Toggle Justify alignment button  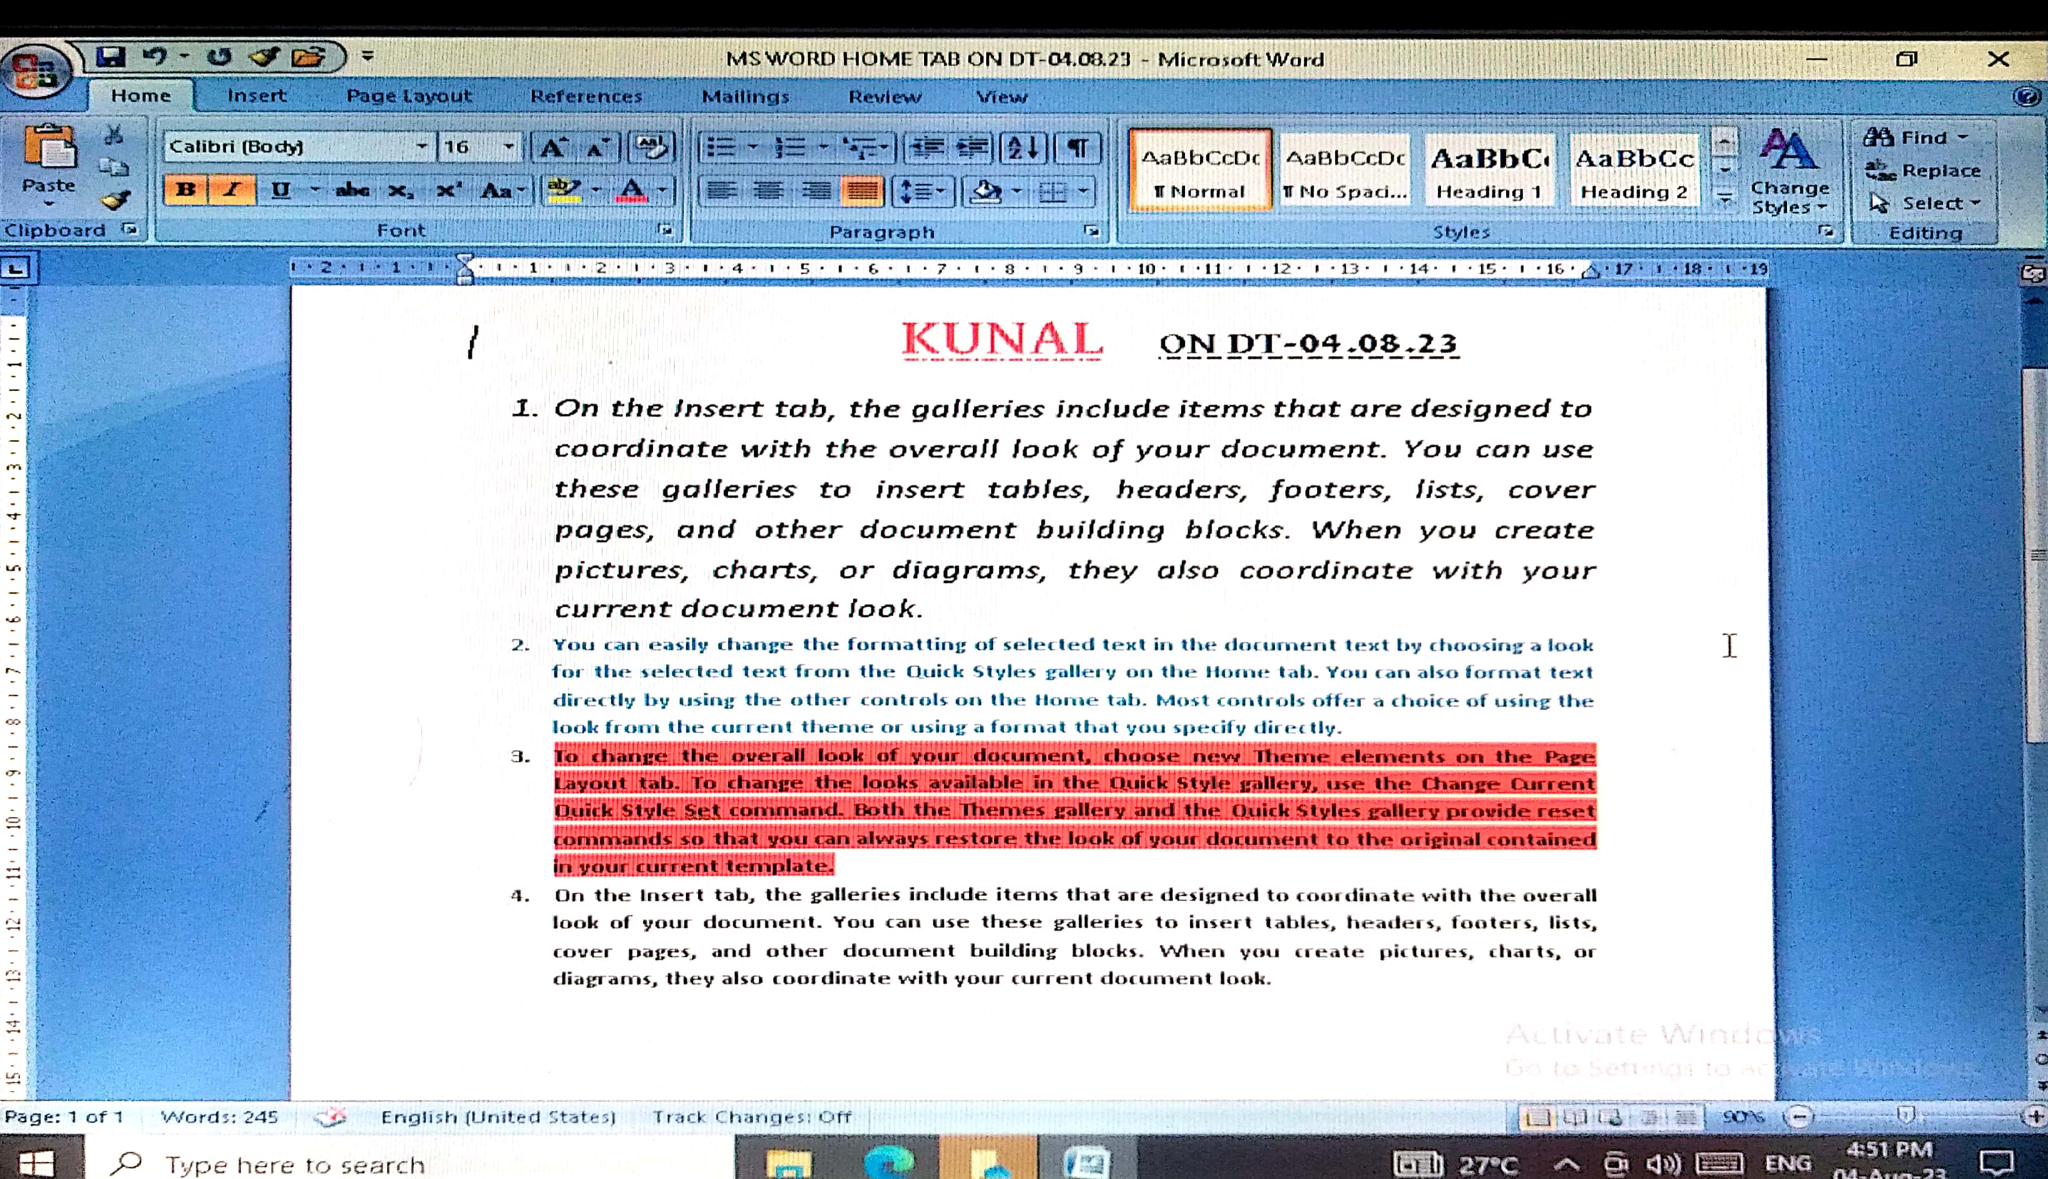(x=861, y=191)
